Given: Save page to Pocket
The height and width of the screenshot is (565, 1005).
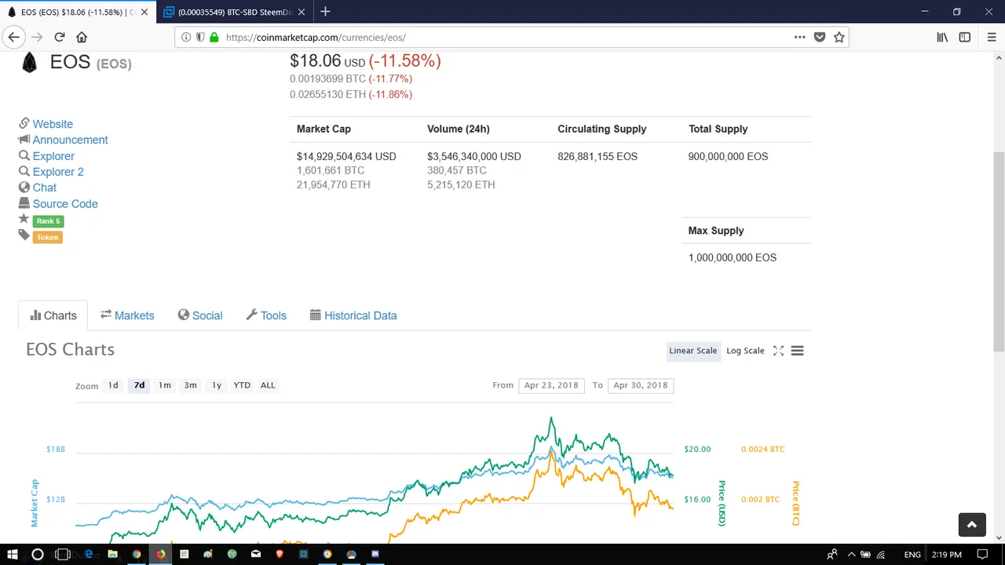Looking at the screenshot, I should click(820, 37).
